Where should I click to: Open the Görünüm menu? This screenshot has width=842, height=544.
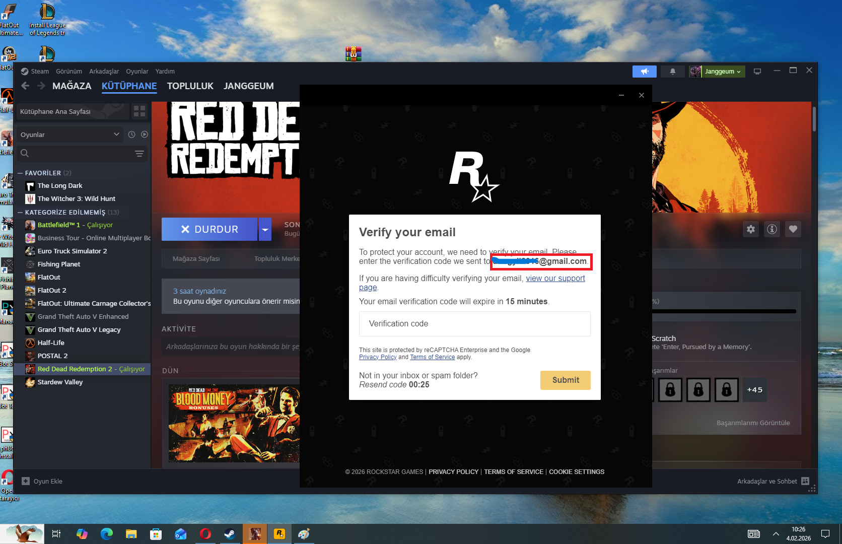(69, 72)
